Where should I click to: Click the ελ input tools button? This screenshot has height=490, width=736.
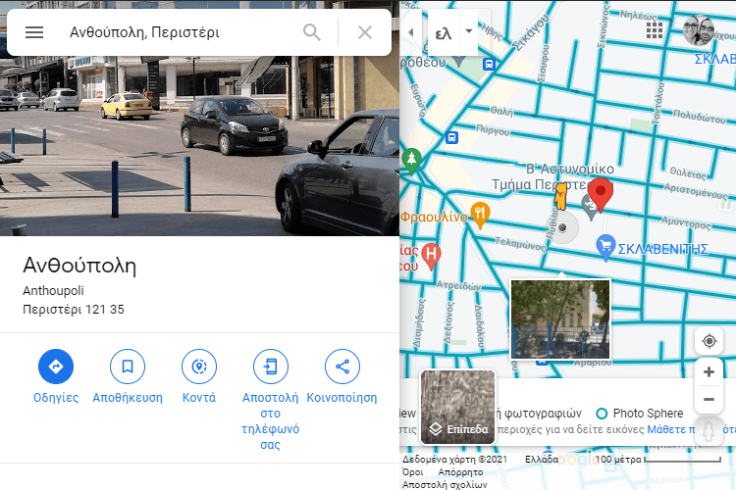[x=444, y=32]
